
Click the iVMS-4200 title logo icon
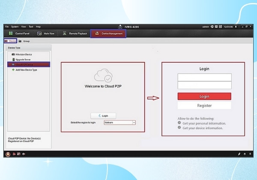pyautogui.click(x=120, y=27)
